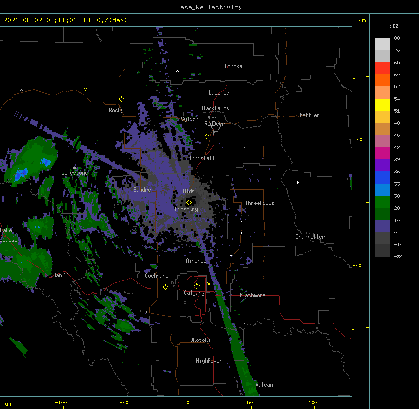Screen dimensions: 419x409
Task: Select the Limestone label
Action: pyautogui.click(x=74, y=173)
